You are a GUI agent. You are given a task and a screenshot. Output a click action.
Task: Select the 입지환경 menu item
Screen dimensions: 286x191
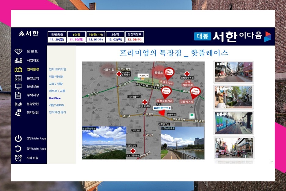pos(33,69)
